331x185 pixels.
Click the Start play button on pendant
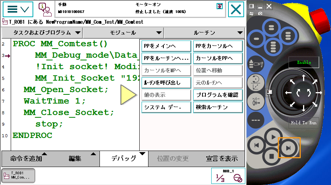coord(273,137)
